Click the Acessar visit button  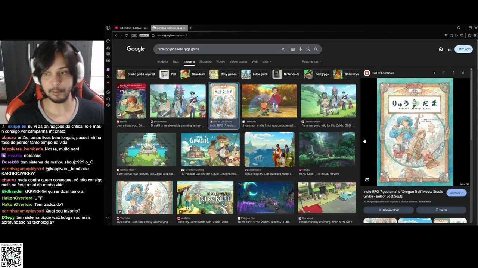[456, 193]
